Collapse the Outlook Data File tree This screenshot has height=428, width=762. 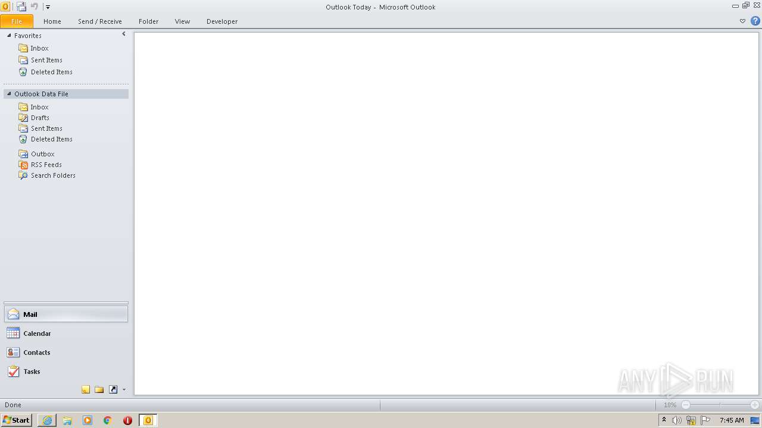click(9, 94)
